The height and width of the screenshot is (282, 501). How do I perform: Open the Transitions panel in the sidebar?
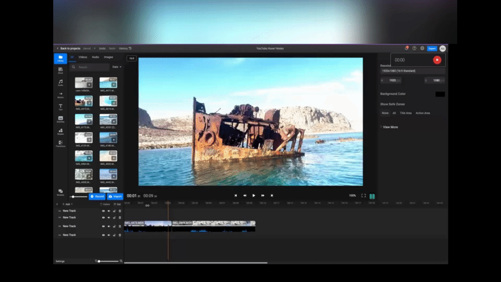pyautogui.click(x=61, y=143)
